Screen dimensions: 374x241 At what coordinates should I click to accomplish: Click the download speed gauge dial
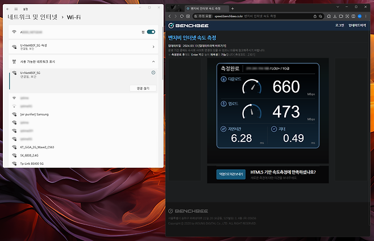(x=251, y=86)
